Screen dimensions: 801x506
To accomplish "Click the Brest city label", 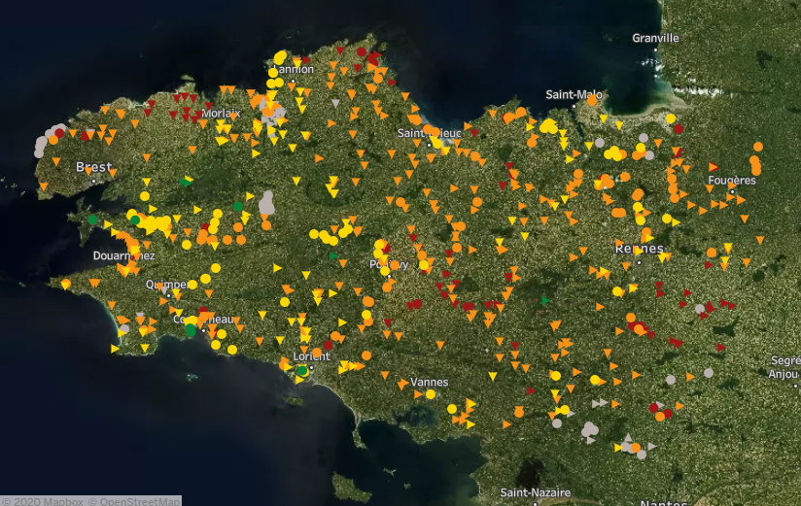I will click(94, 167).
